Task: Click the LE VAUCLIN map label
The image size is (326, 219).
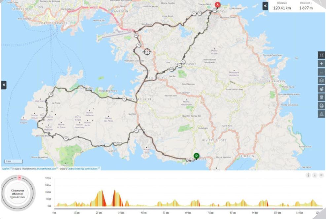Action: [x=276, y=81]
